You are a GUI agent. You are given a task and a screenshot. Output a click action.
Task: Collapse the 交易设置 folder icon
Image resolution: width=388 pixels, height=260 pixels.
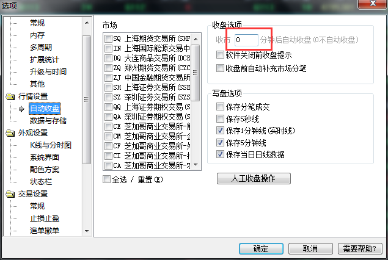click(x=10, y=194)
